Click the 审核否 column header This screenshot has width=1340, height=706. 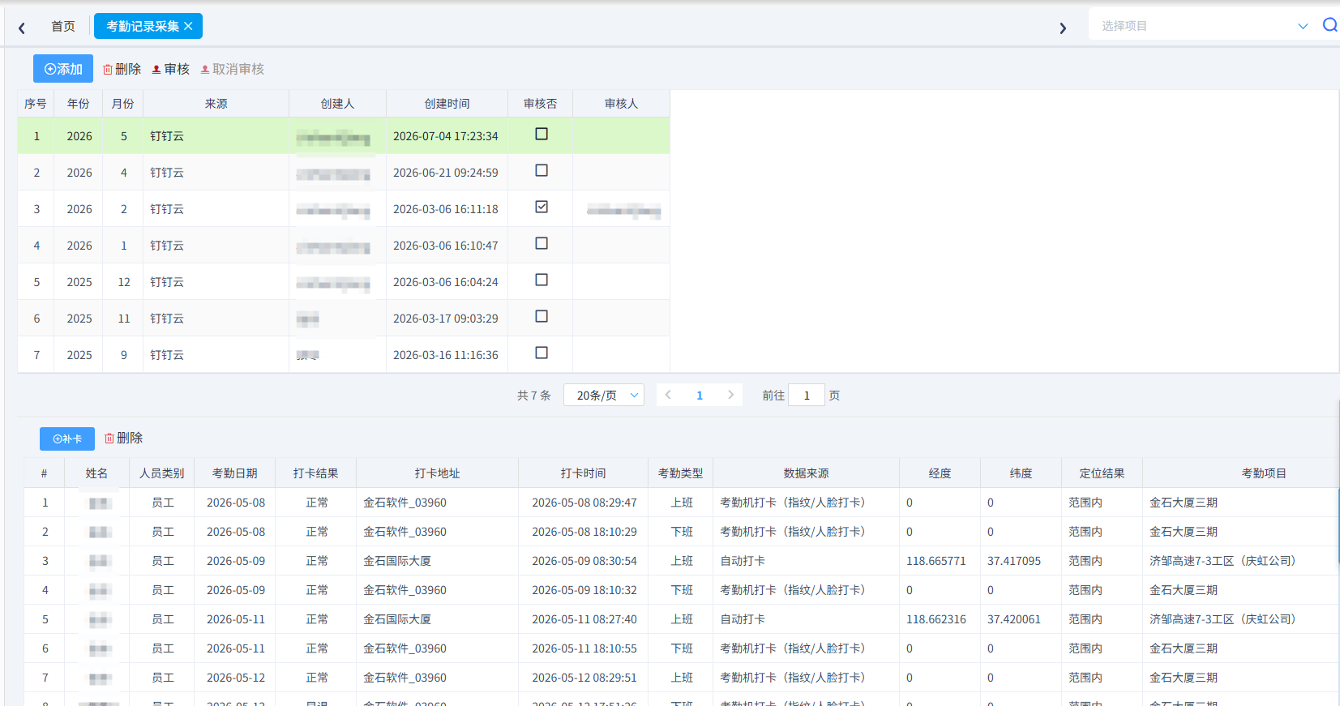point(541,104)
